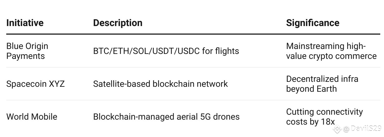
Task: Click the thick header divider line
Action: coord(193,34)
